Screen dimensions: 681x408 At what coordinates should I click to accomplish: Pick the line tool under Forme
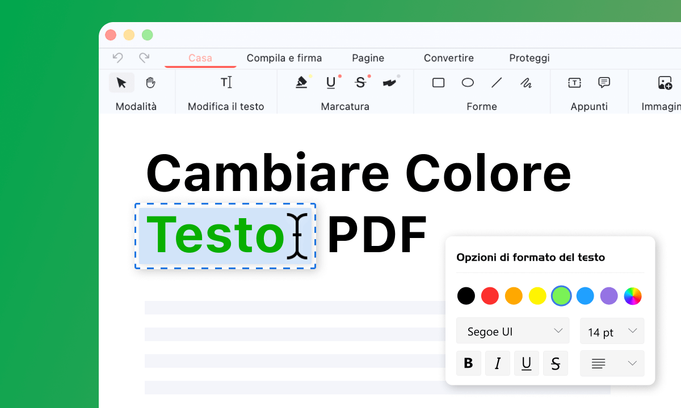497,82
